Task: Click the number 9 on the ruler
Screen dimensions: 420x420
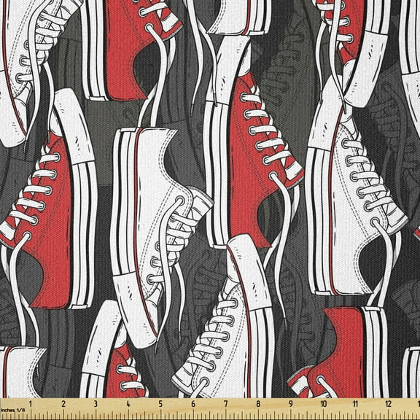Action: pyautogui.click(x=290, y=404)
